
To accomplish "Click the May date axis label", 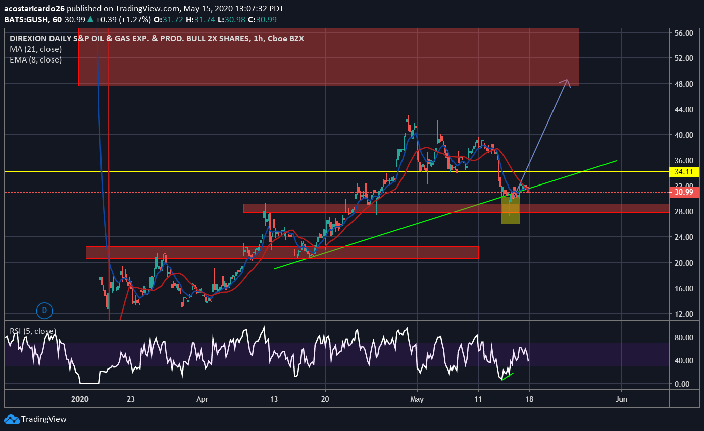I will coord(417,398).
